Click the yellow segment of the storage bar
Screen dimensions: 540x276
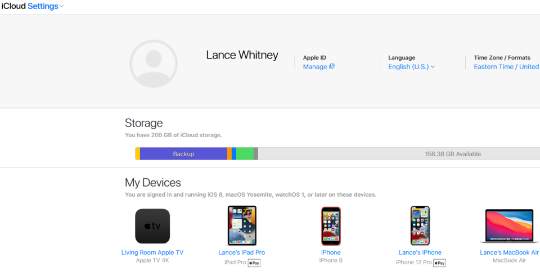[x=138, y=154]
